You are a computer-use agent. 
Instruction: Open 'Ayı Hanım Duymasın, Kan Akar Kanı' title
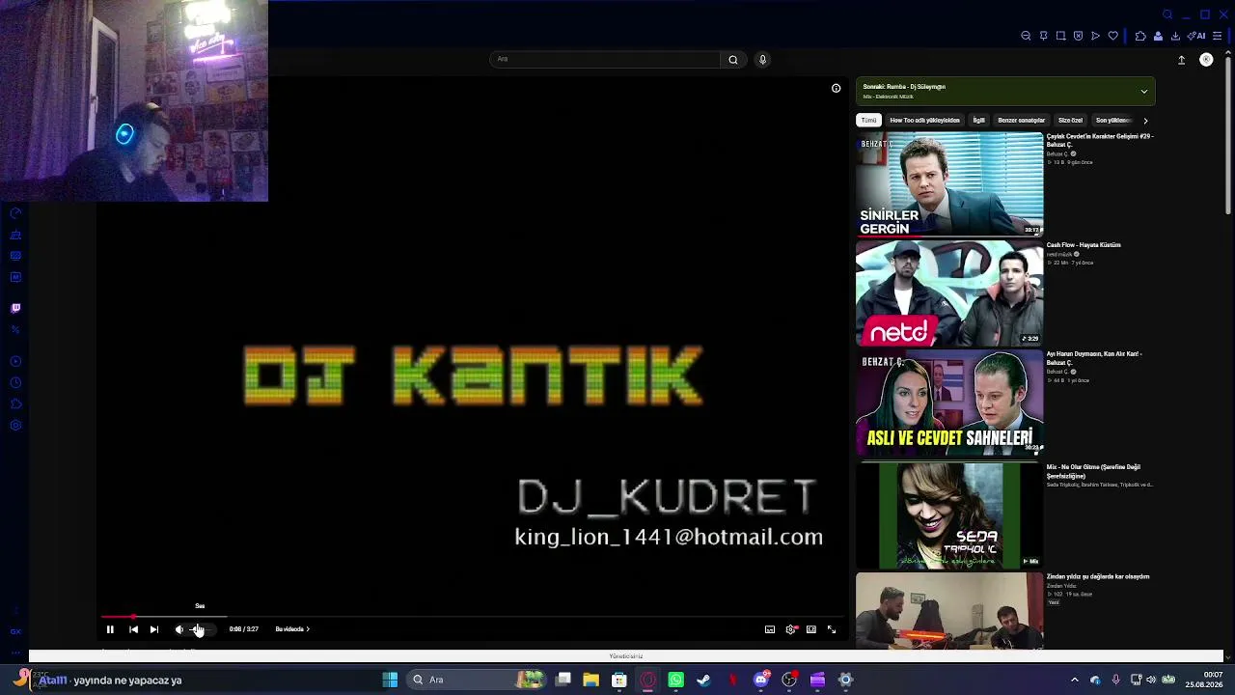click(1094, 358)
